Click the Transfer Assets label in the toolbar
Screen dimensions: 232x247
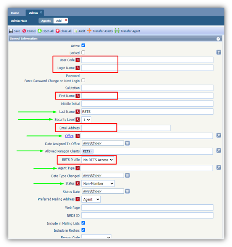click(103, 31)
